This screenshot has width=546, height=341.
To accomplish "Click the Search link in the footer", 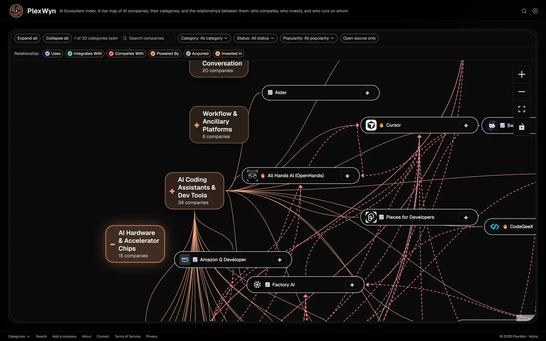I will [41, 336].
